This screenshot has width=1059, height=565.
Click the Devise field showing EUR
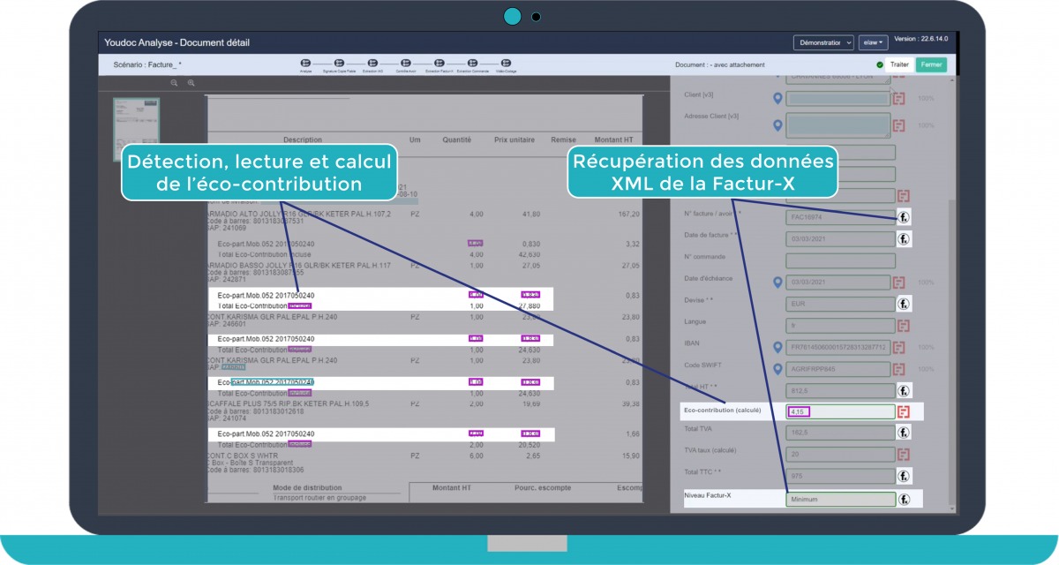click(839, 303)
